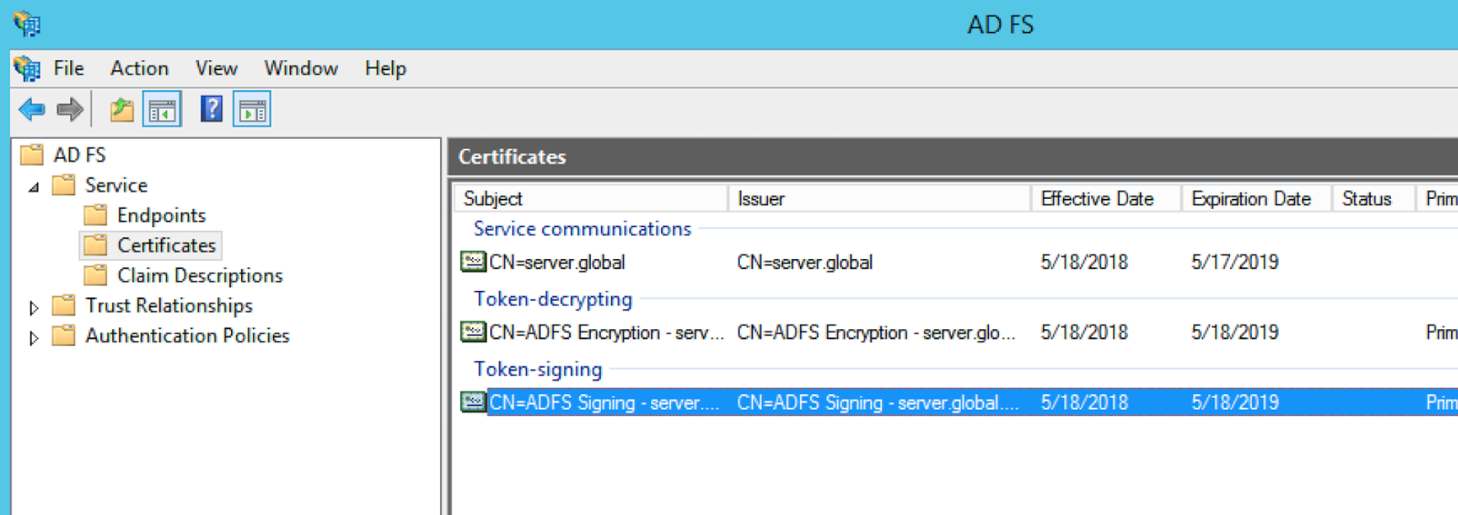
Task: Click the Up one level folder icon
Action: (121, 110)
